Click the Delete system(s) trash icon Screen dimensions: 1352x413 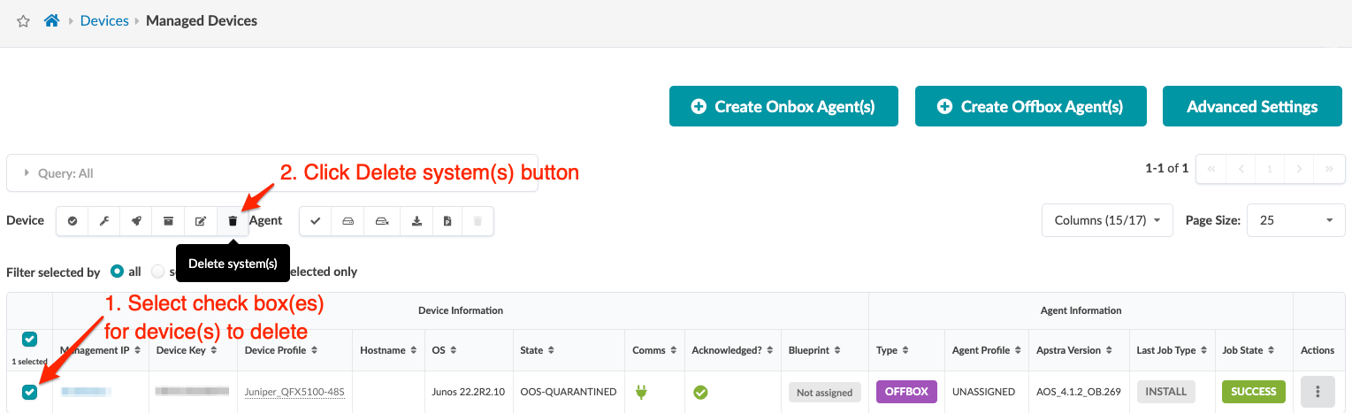pos(233,221)
